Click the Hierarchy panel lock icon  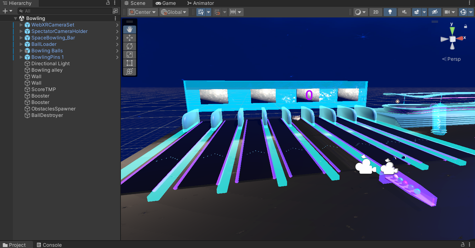tap(108, 3)
